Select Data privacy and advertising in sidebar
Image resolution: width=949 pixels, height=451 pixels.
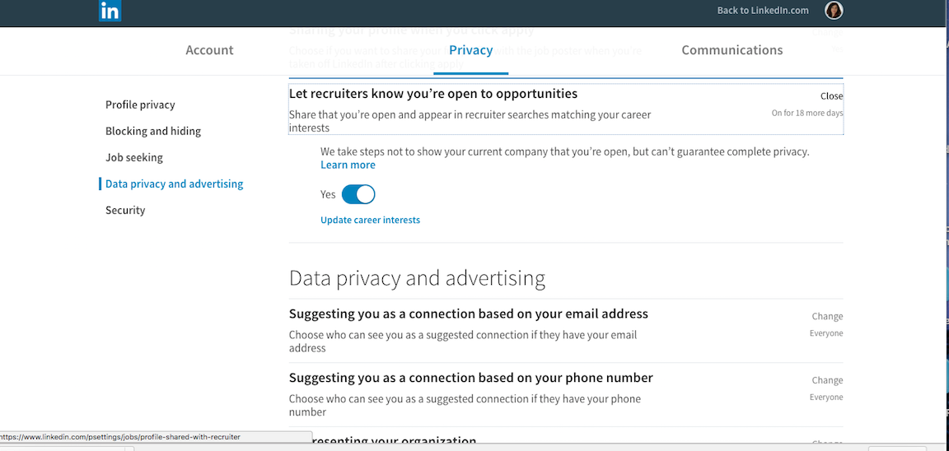coord(175,184)
